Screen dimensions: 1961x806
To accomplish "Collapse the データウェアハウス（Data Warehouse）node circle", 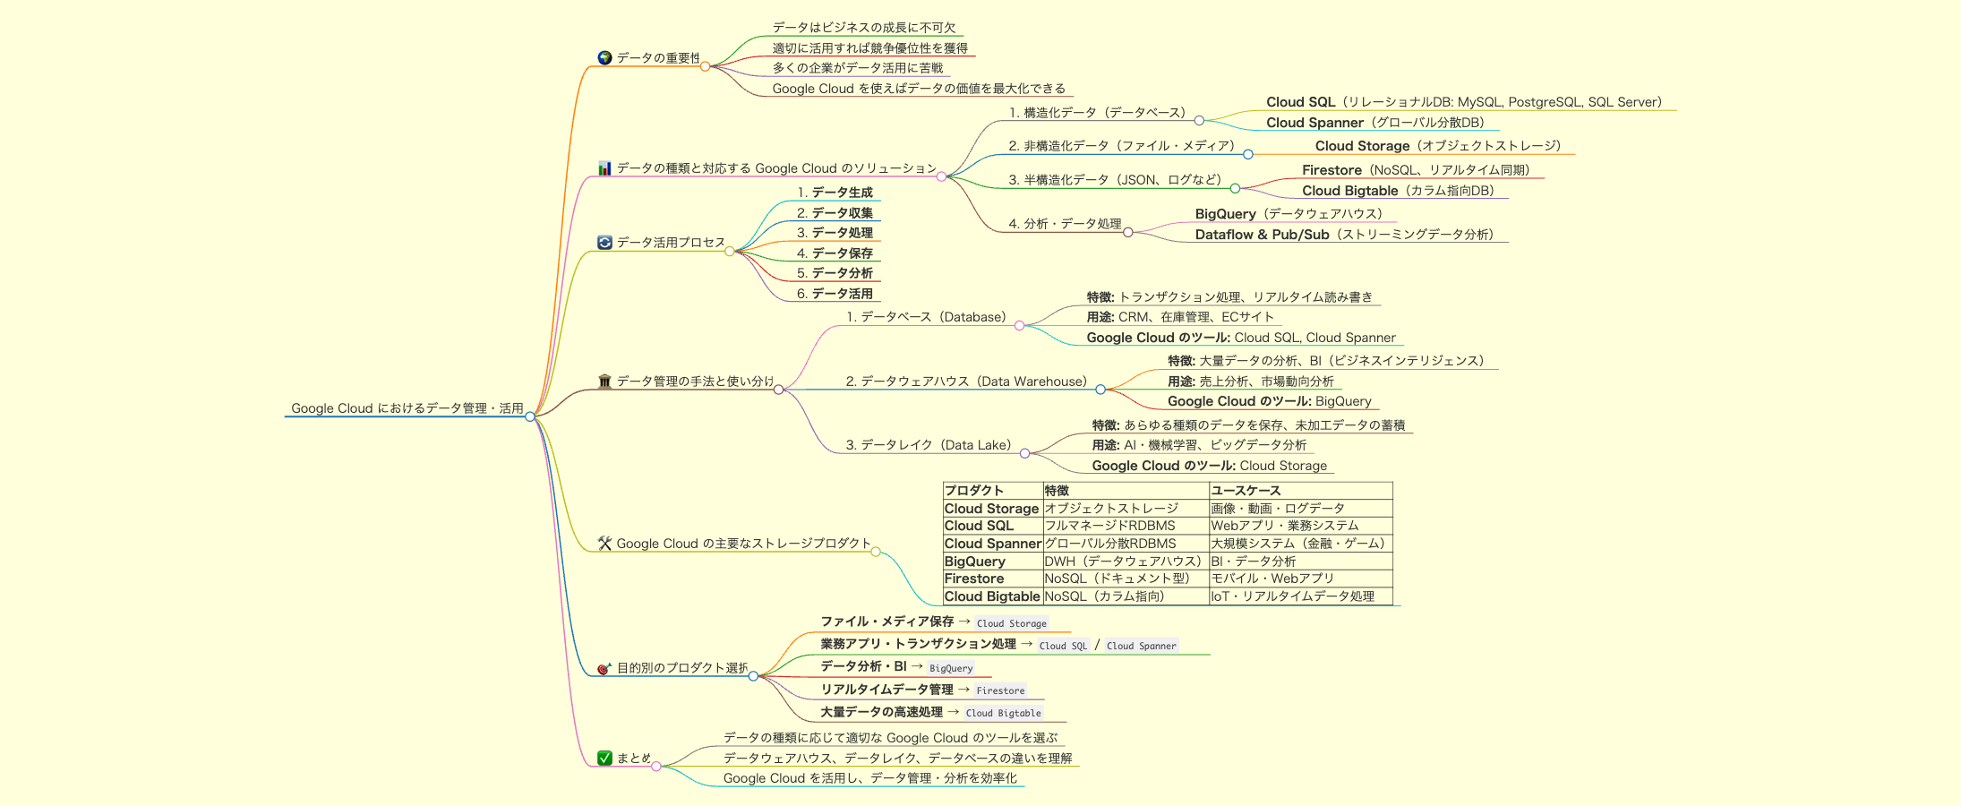I will coord(1100,390).
